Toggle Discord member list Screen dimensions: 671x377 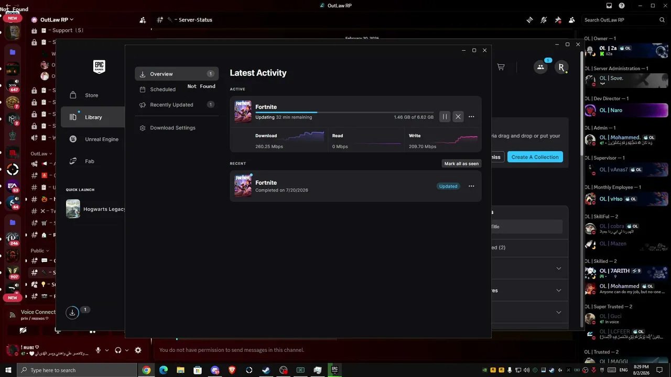[571, 20]
